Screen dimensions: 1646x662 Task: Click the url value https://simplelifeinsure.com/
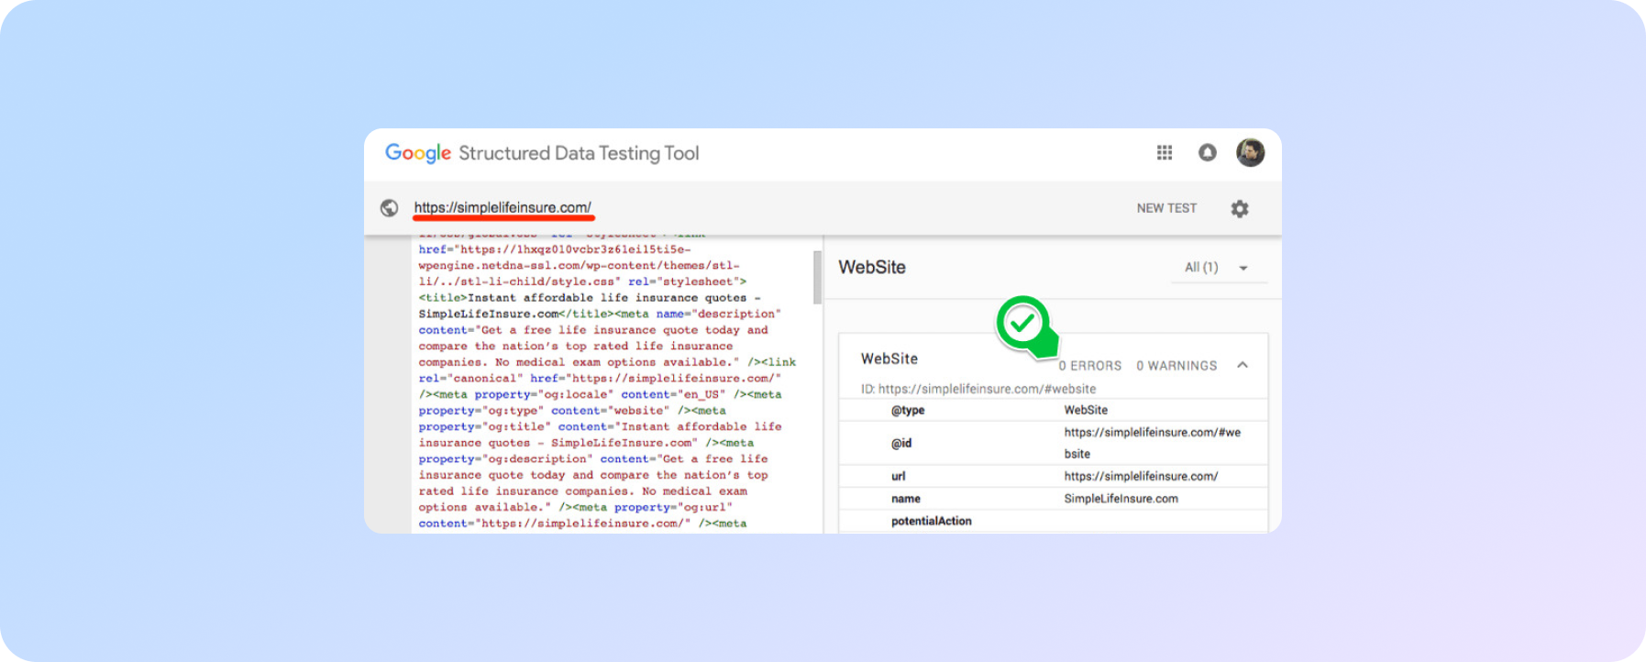[1141, 476]
